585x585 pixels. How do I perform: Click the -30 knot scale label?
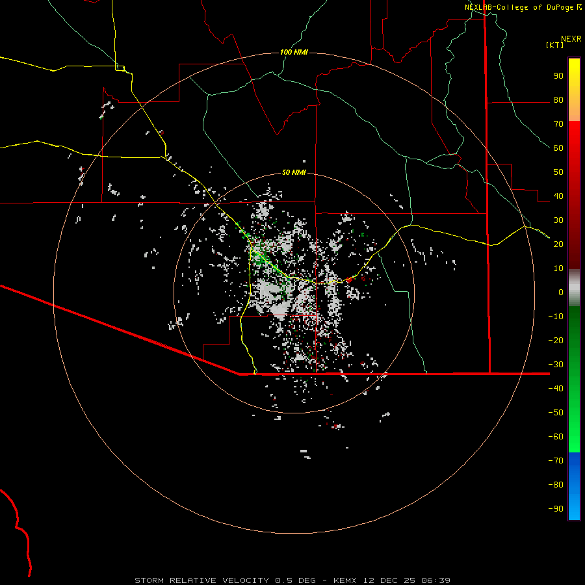pyautogui.click(x=556, y=365)
